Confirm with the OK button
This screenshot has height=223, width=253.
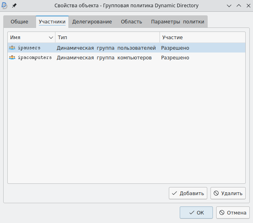pyautogui.click(x=196, y=212)
